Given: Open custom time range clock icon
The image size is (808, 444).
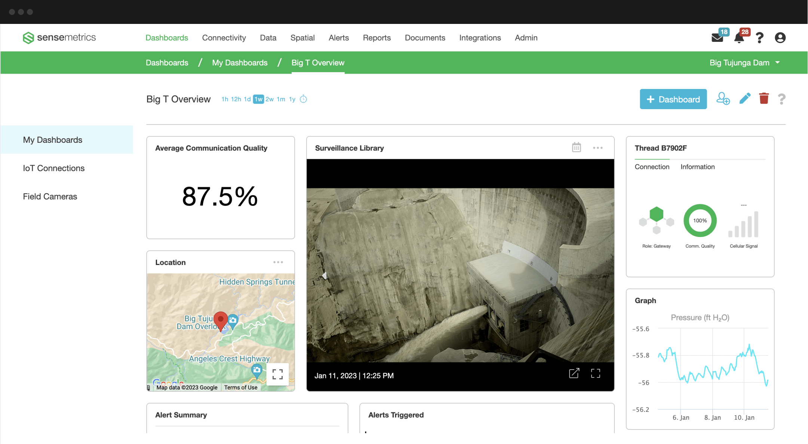Looking at the screenshot, I should pyautogui.click(x=304, y=99).
